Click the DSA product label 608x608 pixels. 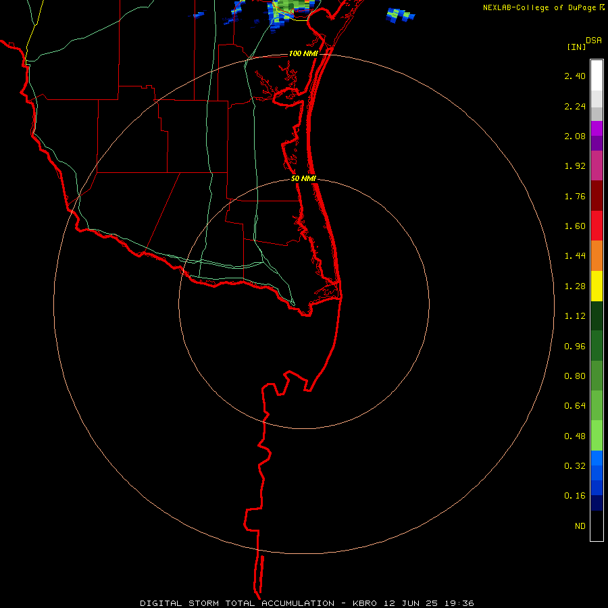[x=594, y=41]
